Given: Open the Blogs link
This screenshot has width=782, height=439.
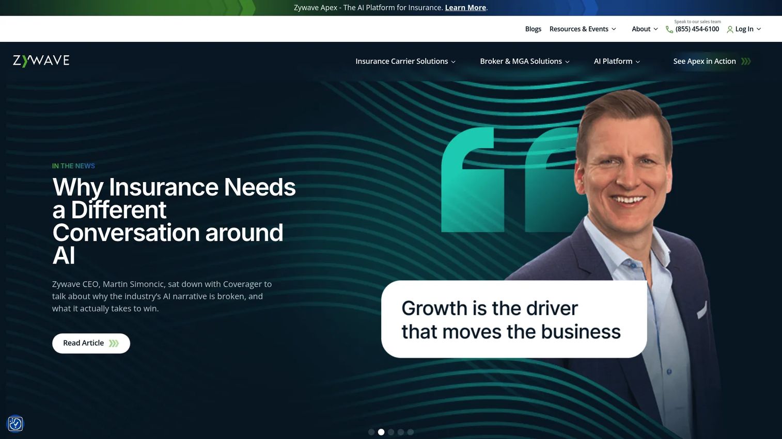Looking at the screenshot, I should [x=533, y=29].
